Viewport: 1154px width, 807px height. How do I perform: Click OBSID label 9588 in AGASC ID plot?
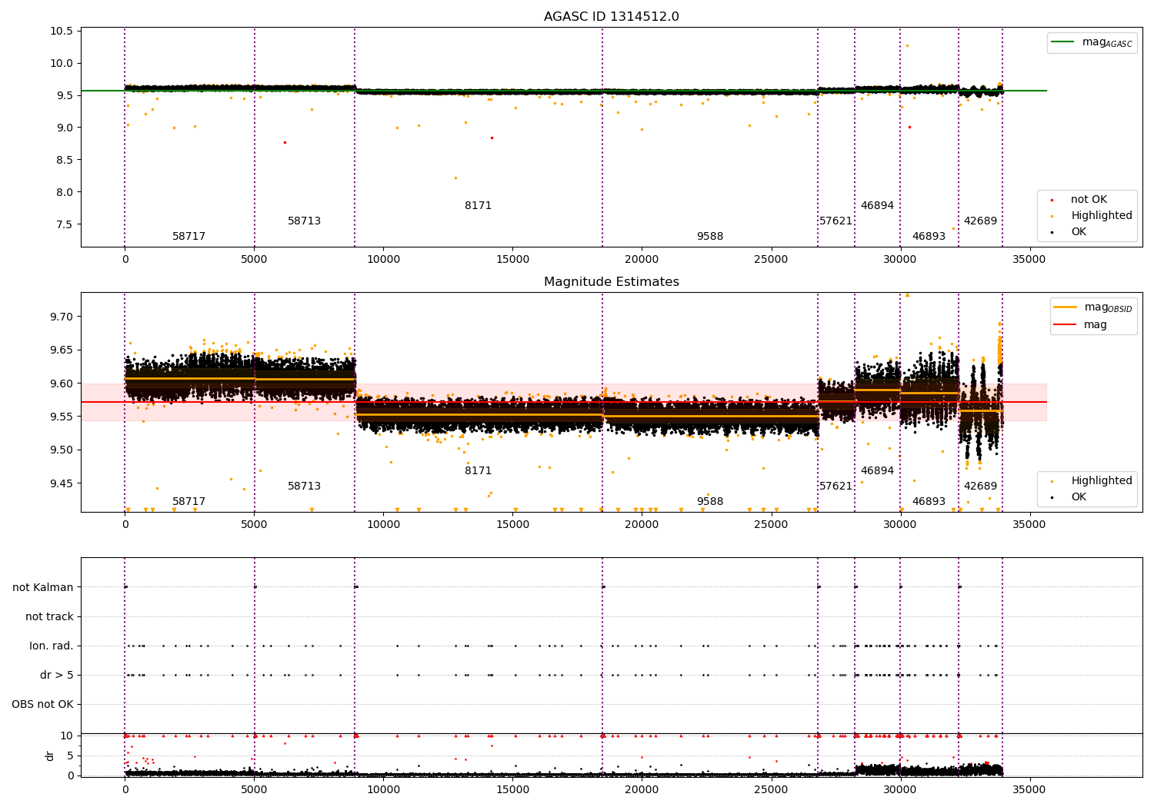point(709,237)
